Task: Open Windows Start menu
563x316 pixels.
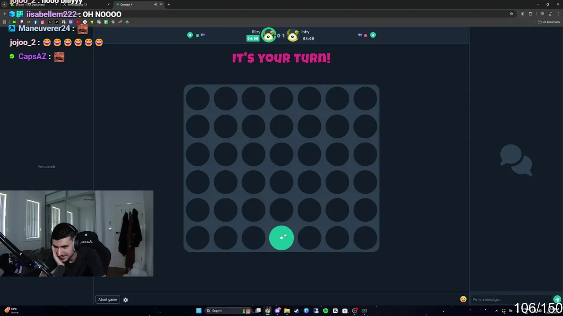Action: [x=199, y=311]
